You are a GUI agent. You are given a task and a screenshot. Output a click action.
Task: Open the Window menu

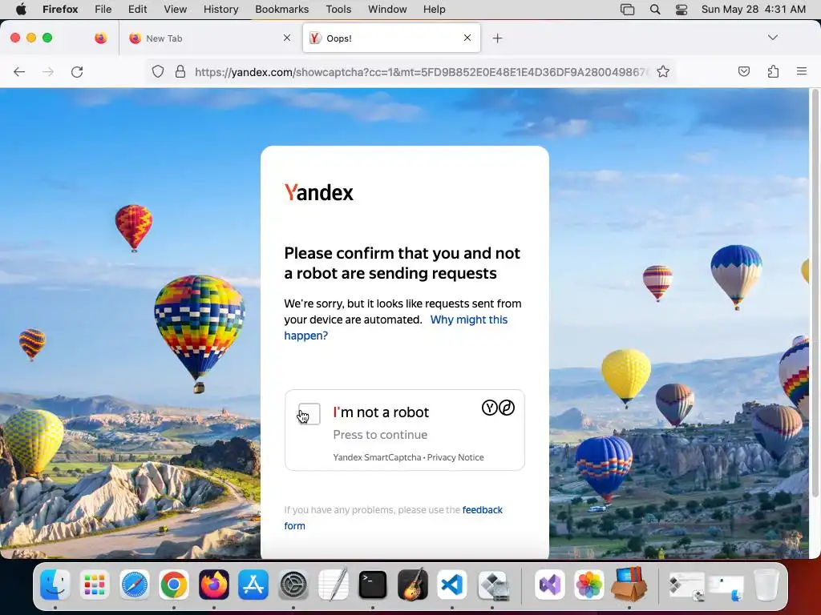tap(387, 9)
